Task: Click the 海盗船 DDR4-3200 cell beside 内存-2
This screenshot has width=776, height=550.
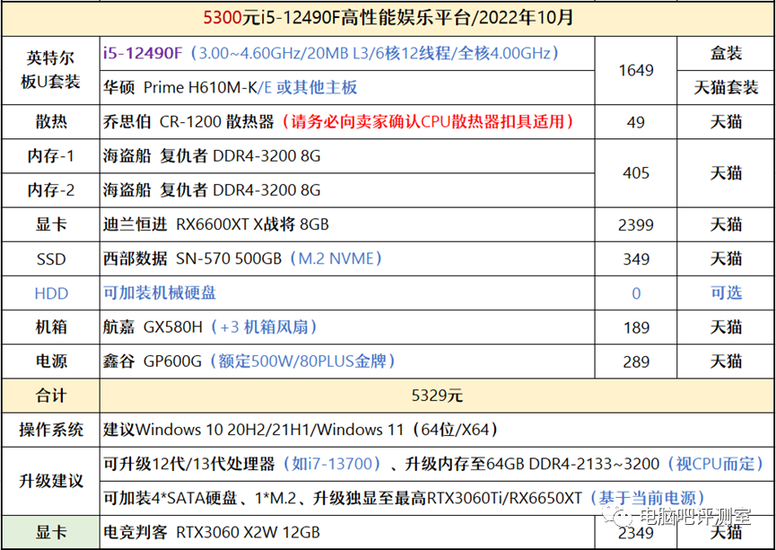Action: 347,190
